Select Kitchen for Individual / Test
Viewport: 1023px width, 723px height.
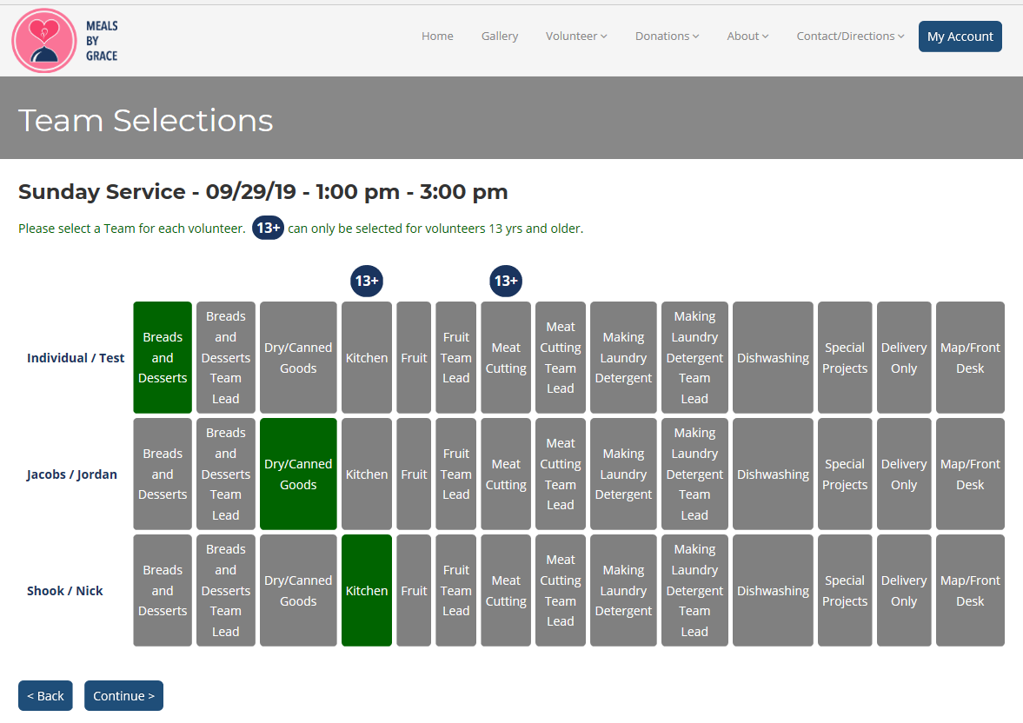[367, 357]
